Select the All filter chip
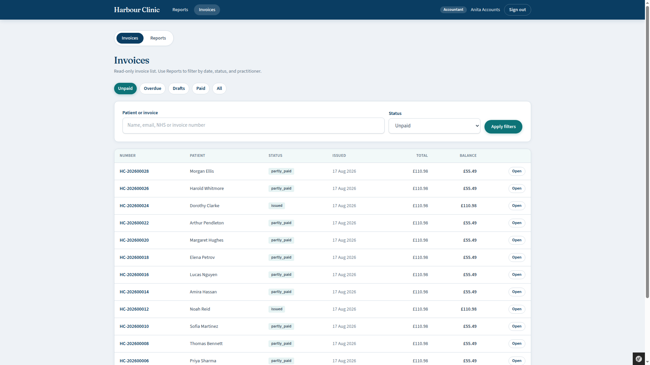 coord(219,89)
